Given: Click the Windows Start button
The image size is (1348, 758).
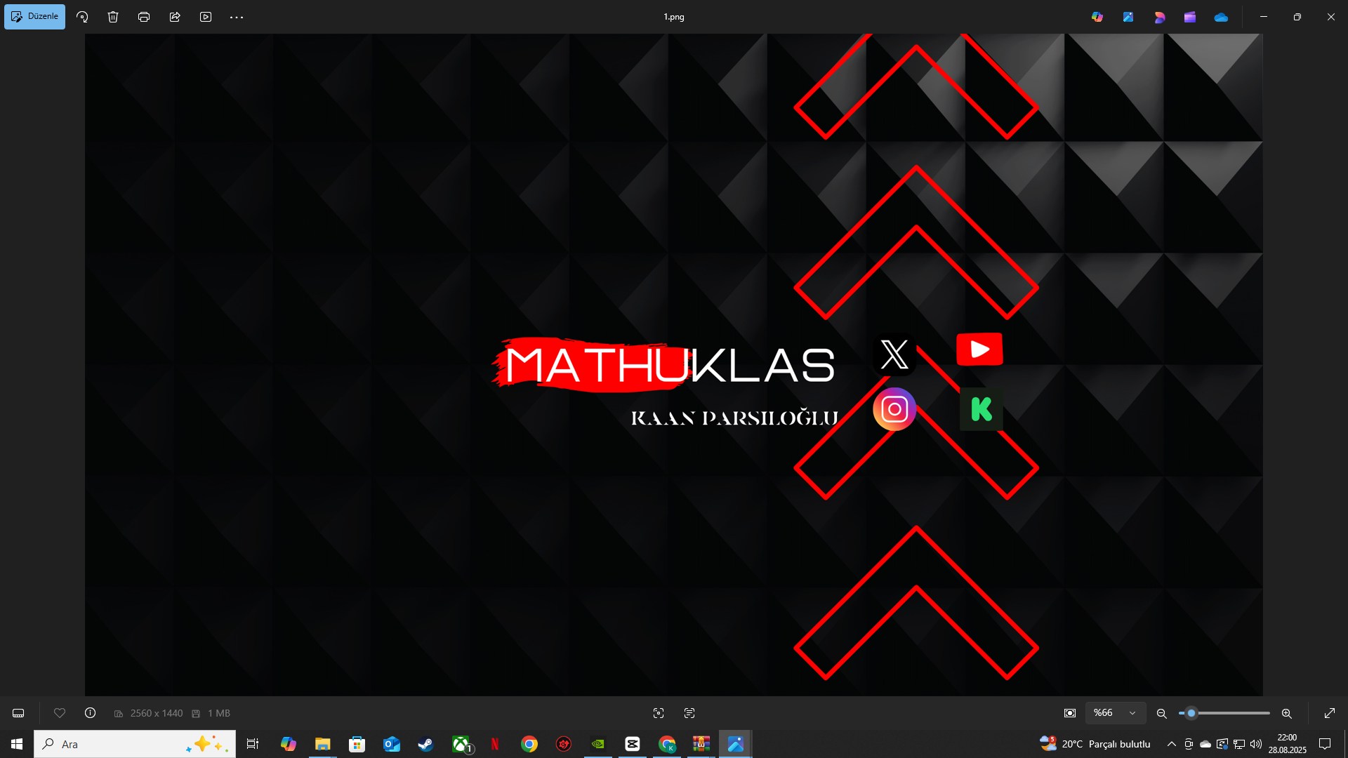Looking at the screenshot, I should coord(17,744).
